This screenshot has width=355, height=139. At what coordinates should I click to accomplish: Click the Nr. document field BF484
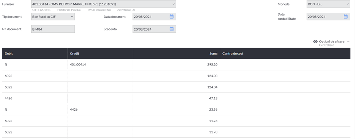click(53, 29)
